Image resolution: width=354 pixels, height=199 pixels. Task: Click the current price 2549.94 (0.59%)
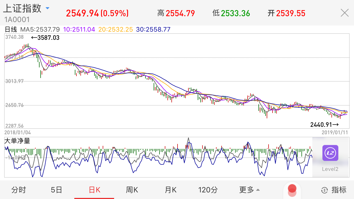click(97, 13)
